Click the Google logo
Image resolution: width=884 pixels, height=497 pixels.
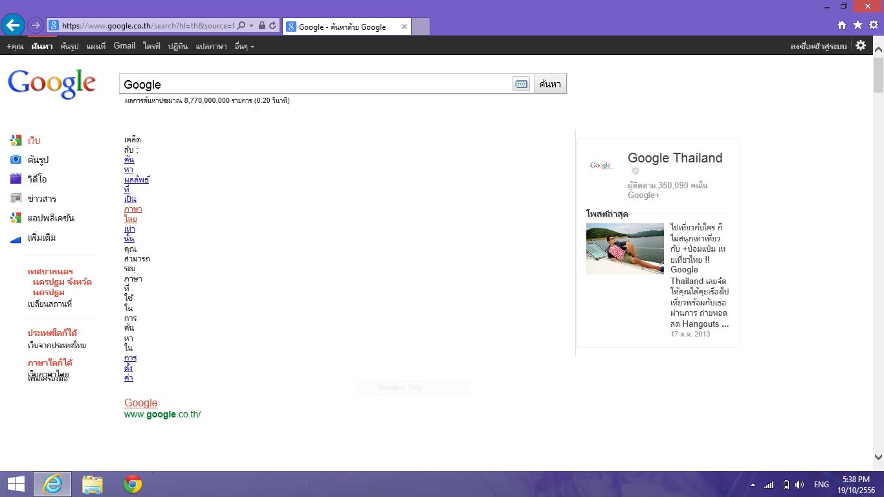pos(52,84)
